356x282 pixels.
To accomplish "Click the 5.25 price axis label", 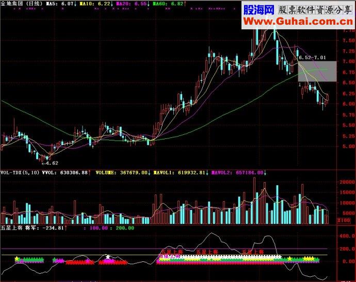I will tap(348, 136).
